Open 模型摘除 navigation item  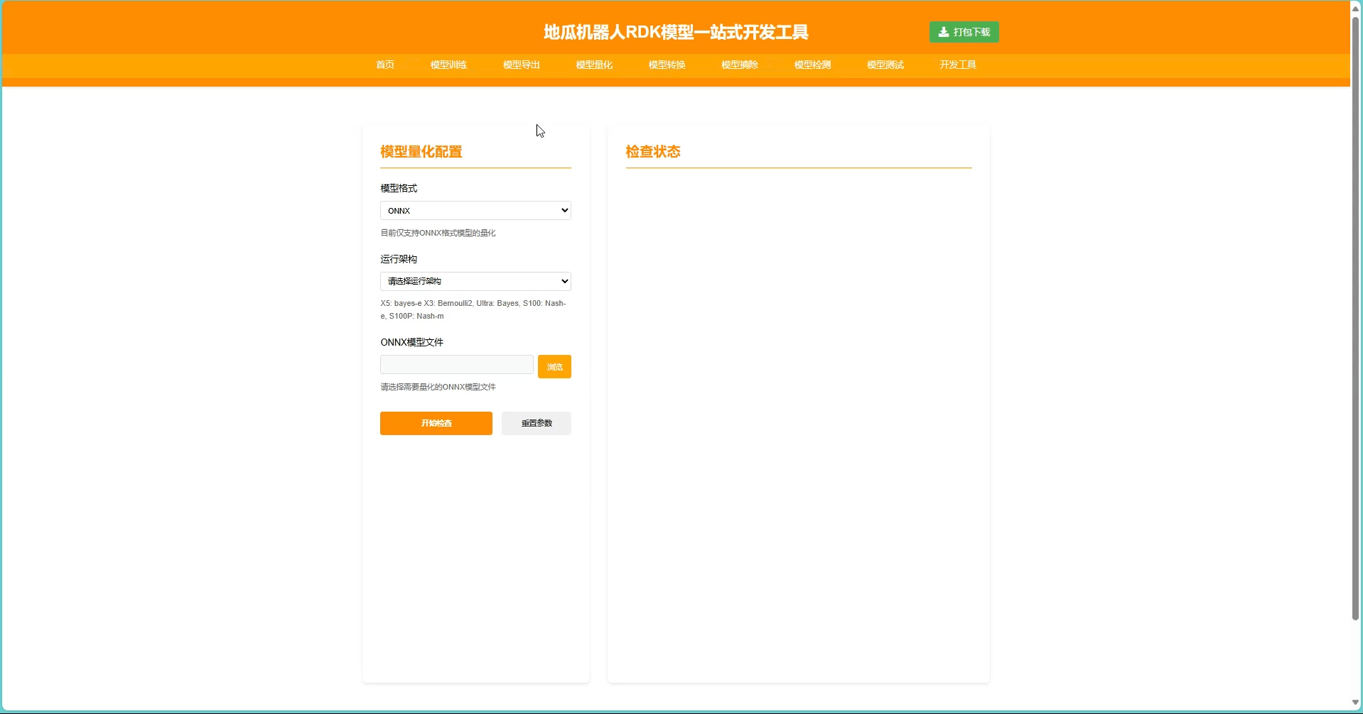point(740,65)
